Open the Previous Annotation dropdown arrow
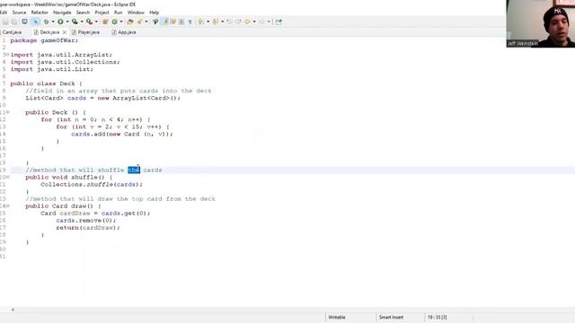This screenshot has width=575, height=323. click(222, 22)
